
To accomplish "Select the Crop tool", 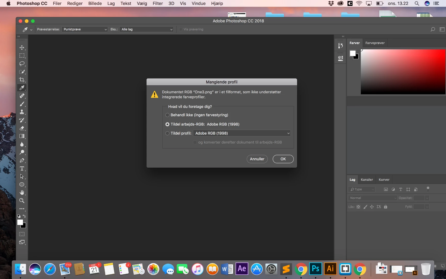I will [x=22, y=80].
